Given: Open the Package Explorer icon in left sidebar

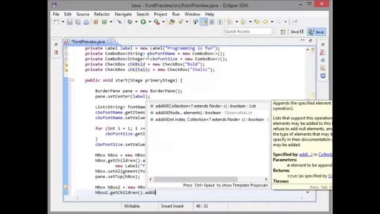Looking at the screenshot, I should point(56,52).
